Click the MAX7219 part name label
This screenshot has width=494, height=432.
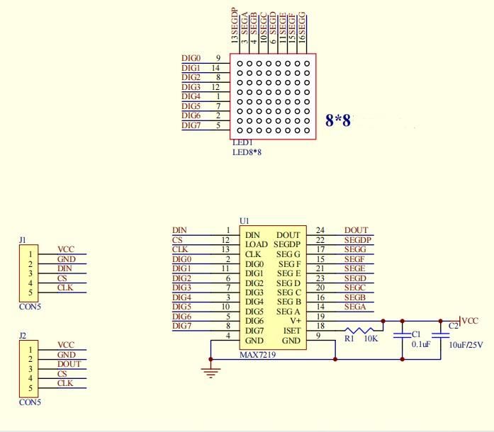258,355
